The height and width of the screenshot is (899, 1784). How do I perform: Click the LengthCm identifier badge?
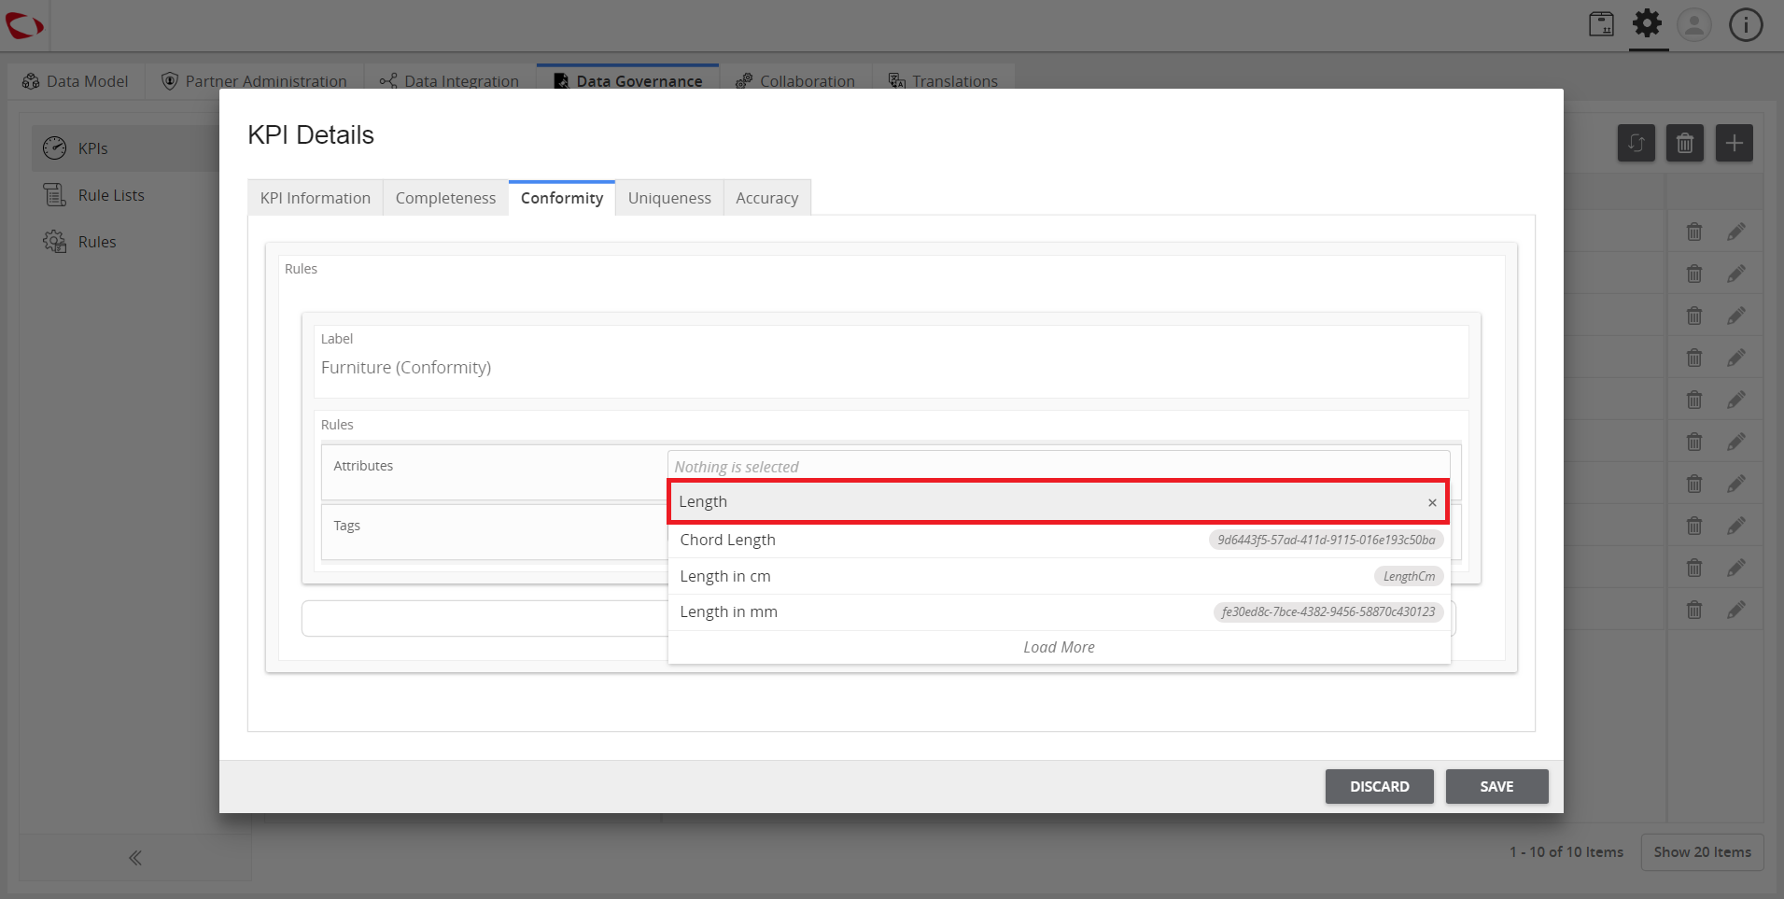click(x=1409, y=576)
